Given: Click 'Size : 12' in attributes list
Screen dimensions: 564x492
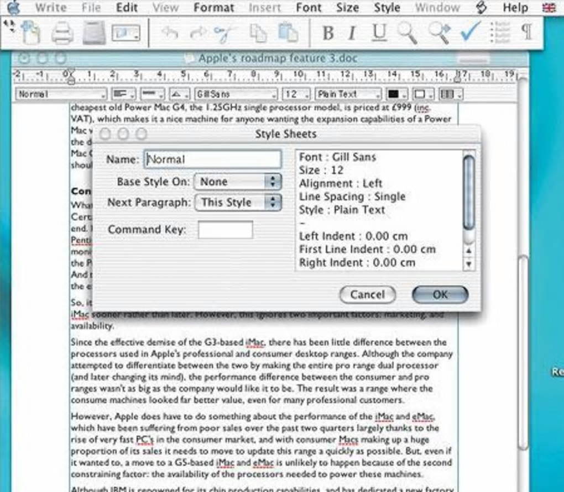Looking at the screenshot, I should coord(321,170).
